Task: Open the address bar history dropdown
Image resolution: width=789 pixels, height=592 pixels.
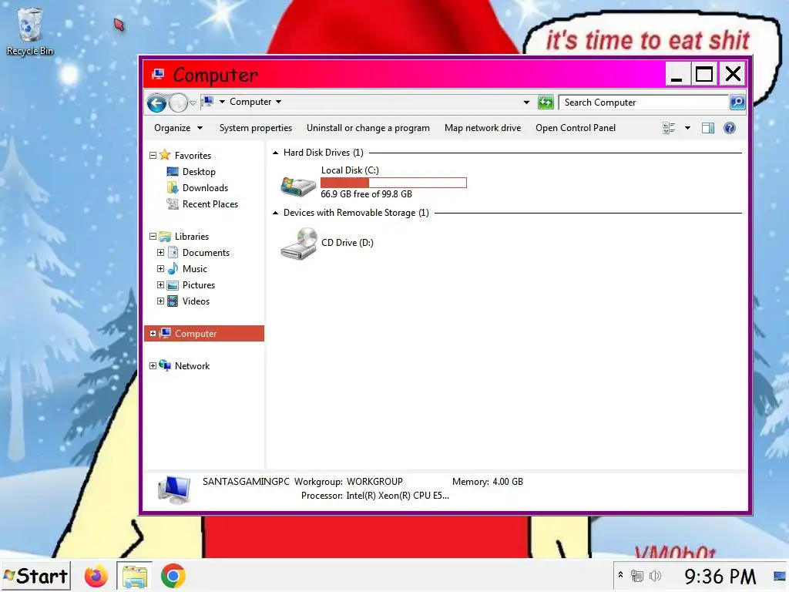Action: (x=526, y=103)
